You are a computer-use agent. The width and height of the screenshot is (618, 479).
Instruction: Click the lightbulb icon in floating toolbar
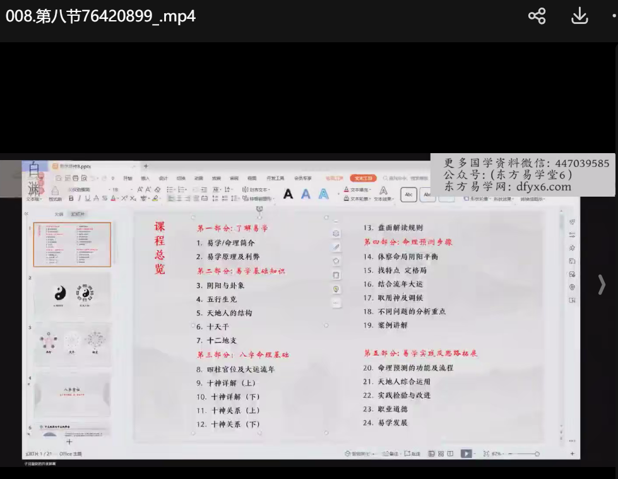336,289
